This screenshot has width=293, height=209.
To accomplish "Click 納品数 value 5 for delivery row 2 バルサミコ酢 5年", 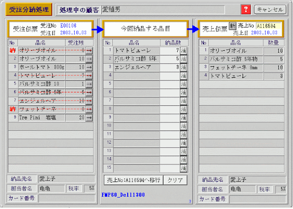I will point(170,59).
